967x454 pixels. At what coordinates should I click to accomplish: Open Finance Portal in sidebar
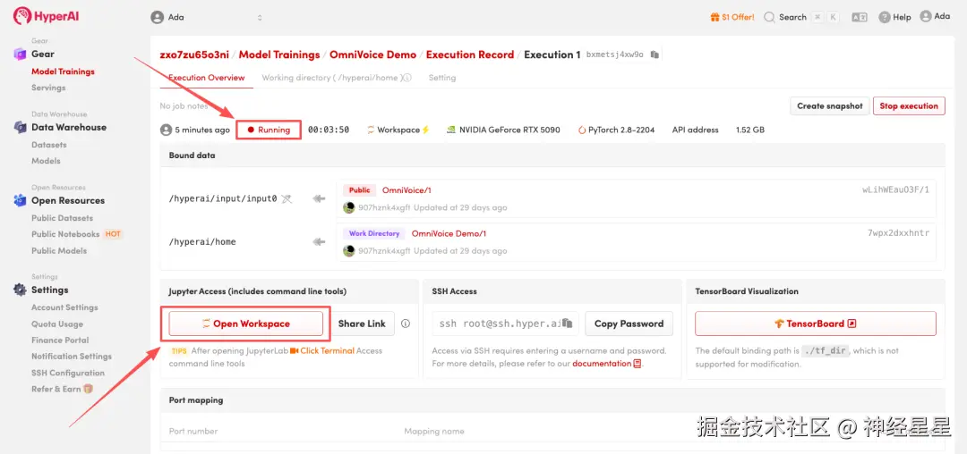pos(60,340)
